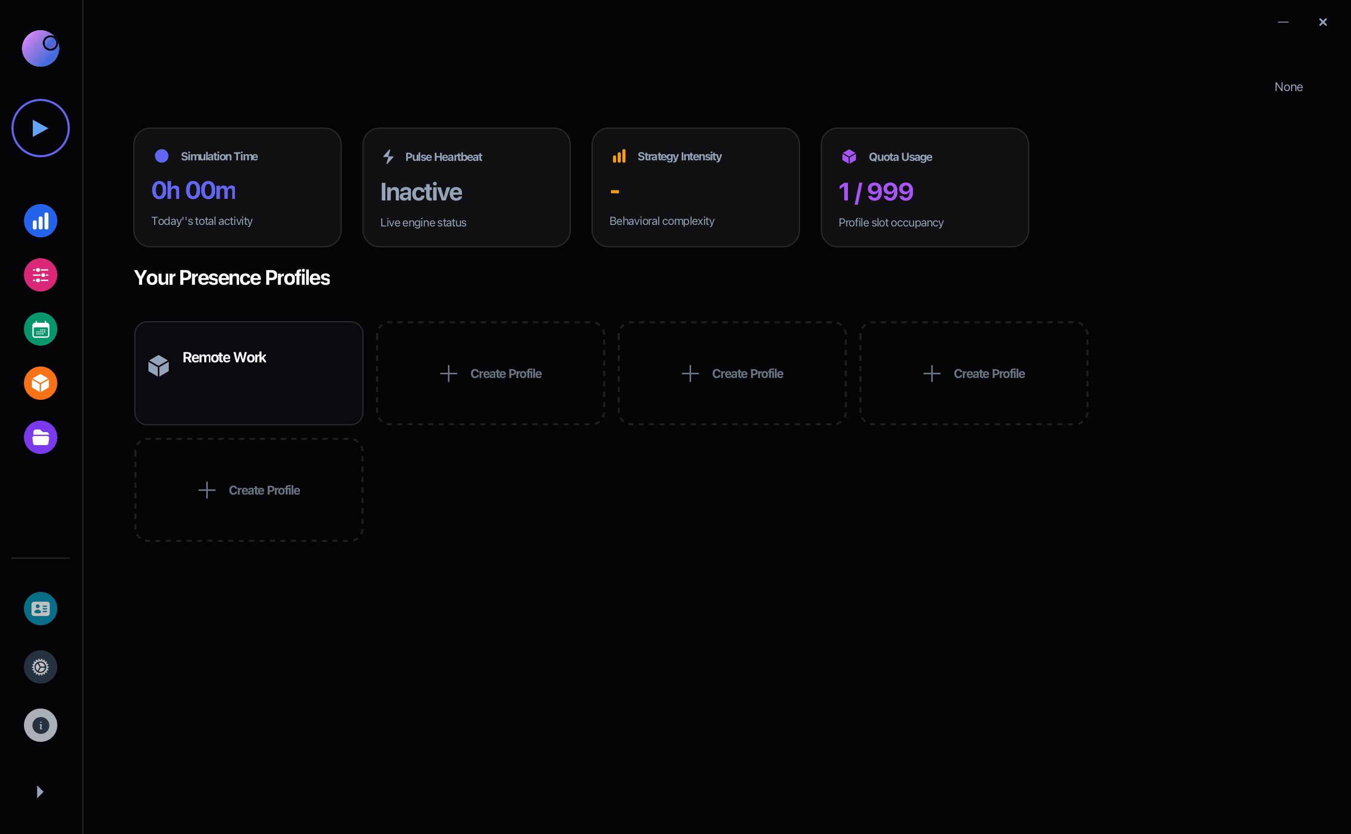Click the gradient app logo avatar
The width and height of the screenshot is (1351, 834).
point(40,48)
